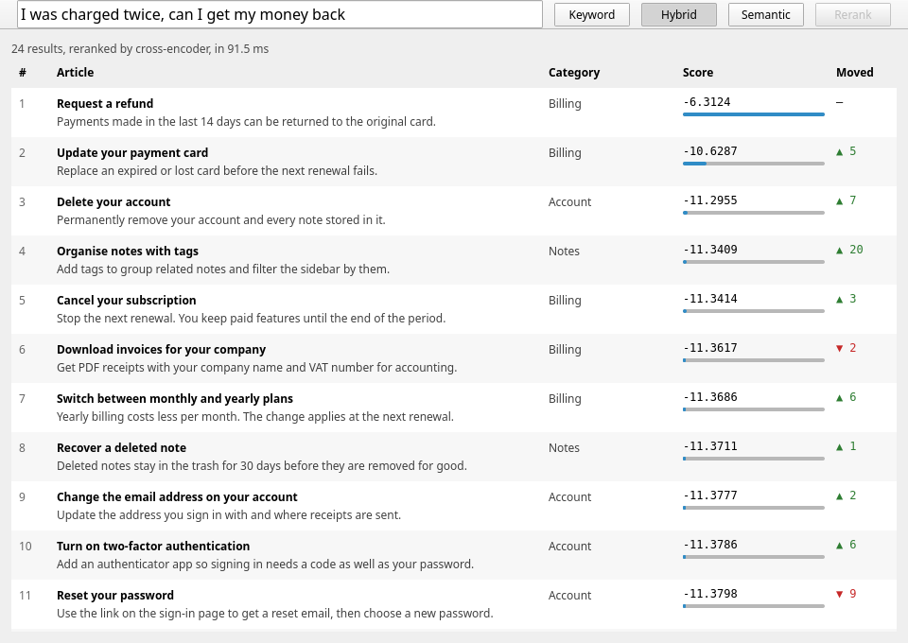The image size is (908, 643).
Task: Click the refund description about 14 days
Action: coord(246,122)
